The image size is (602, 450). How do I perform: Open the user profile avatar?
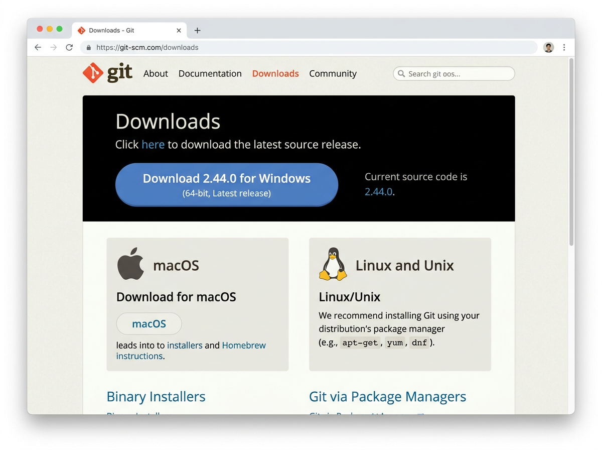[x=549, y=47]
